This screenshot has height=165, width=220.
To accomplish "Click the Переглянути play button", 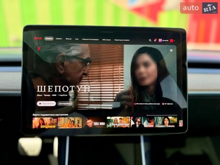I will pyautogui.click(x=46, y=103).
